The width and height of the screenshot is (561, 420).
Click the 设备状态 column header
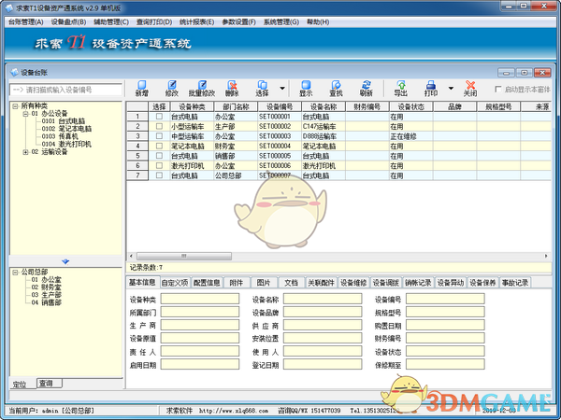[x=411, y=106]
